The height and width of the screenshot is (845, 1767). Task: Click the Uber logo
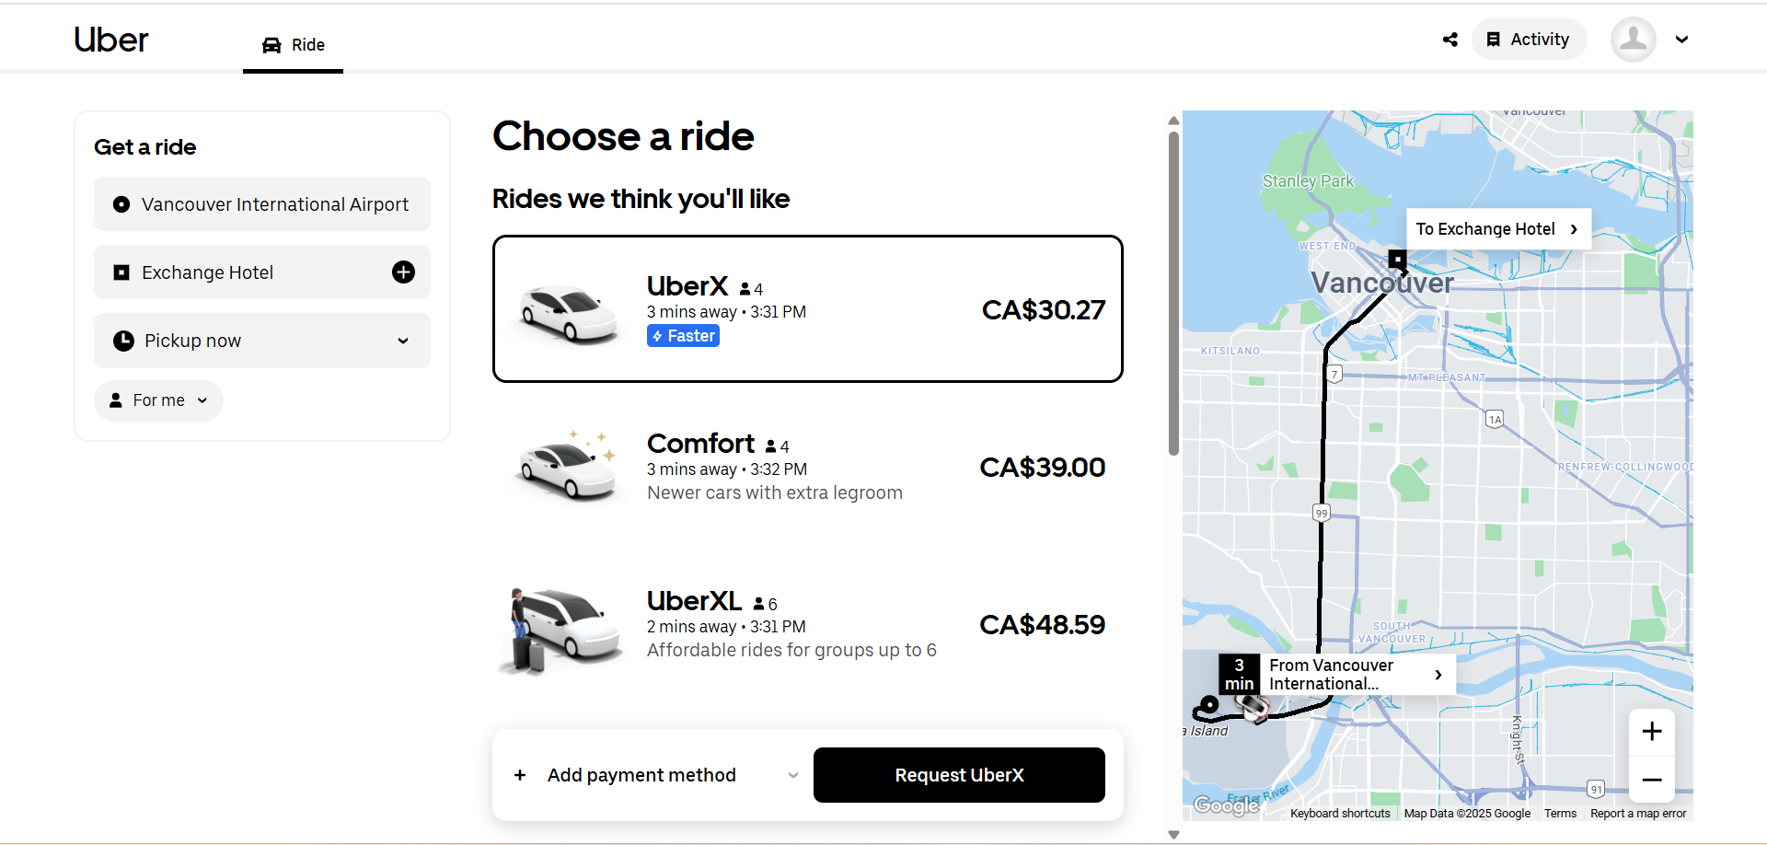click(x=110, y=40)
